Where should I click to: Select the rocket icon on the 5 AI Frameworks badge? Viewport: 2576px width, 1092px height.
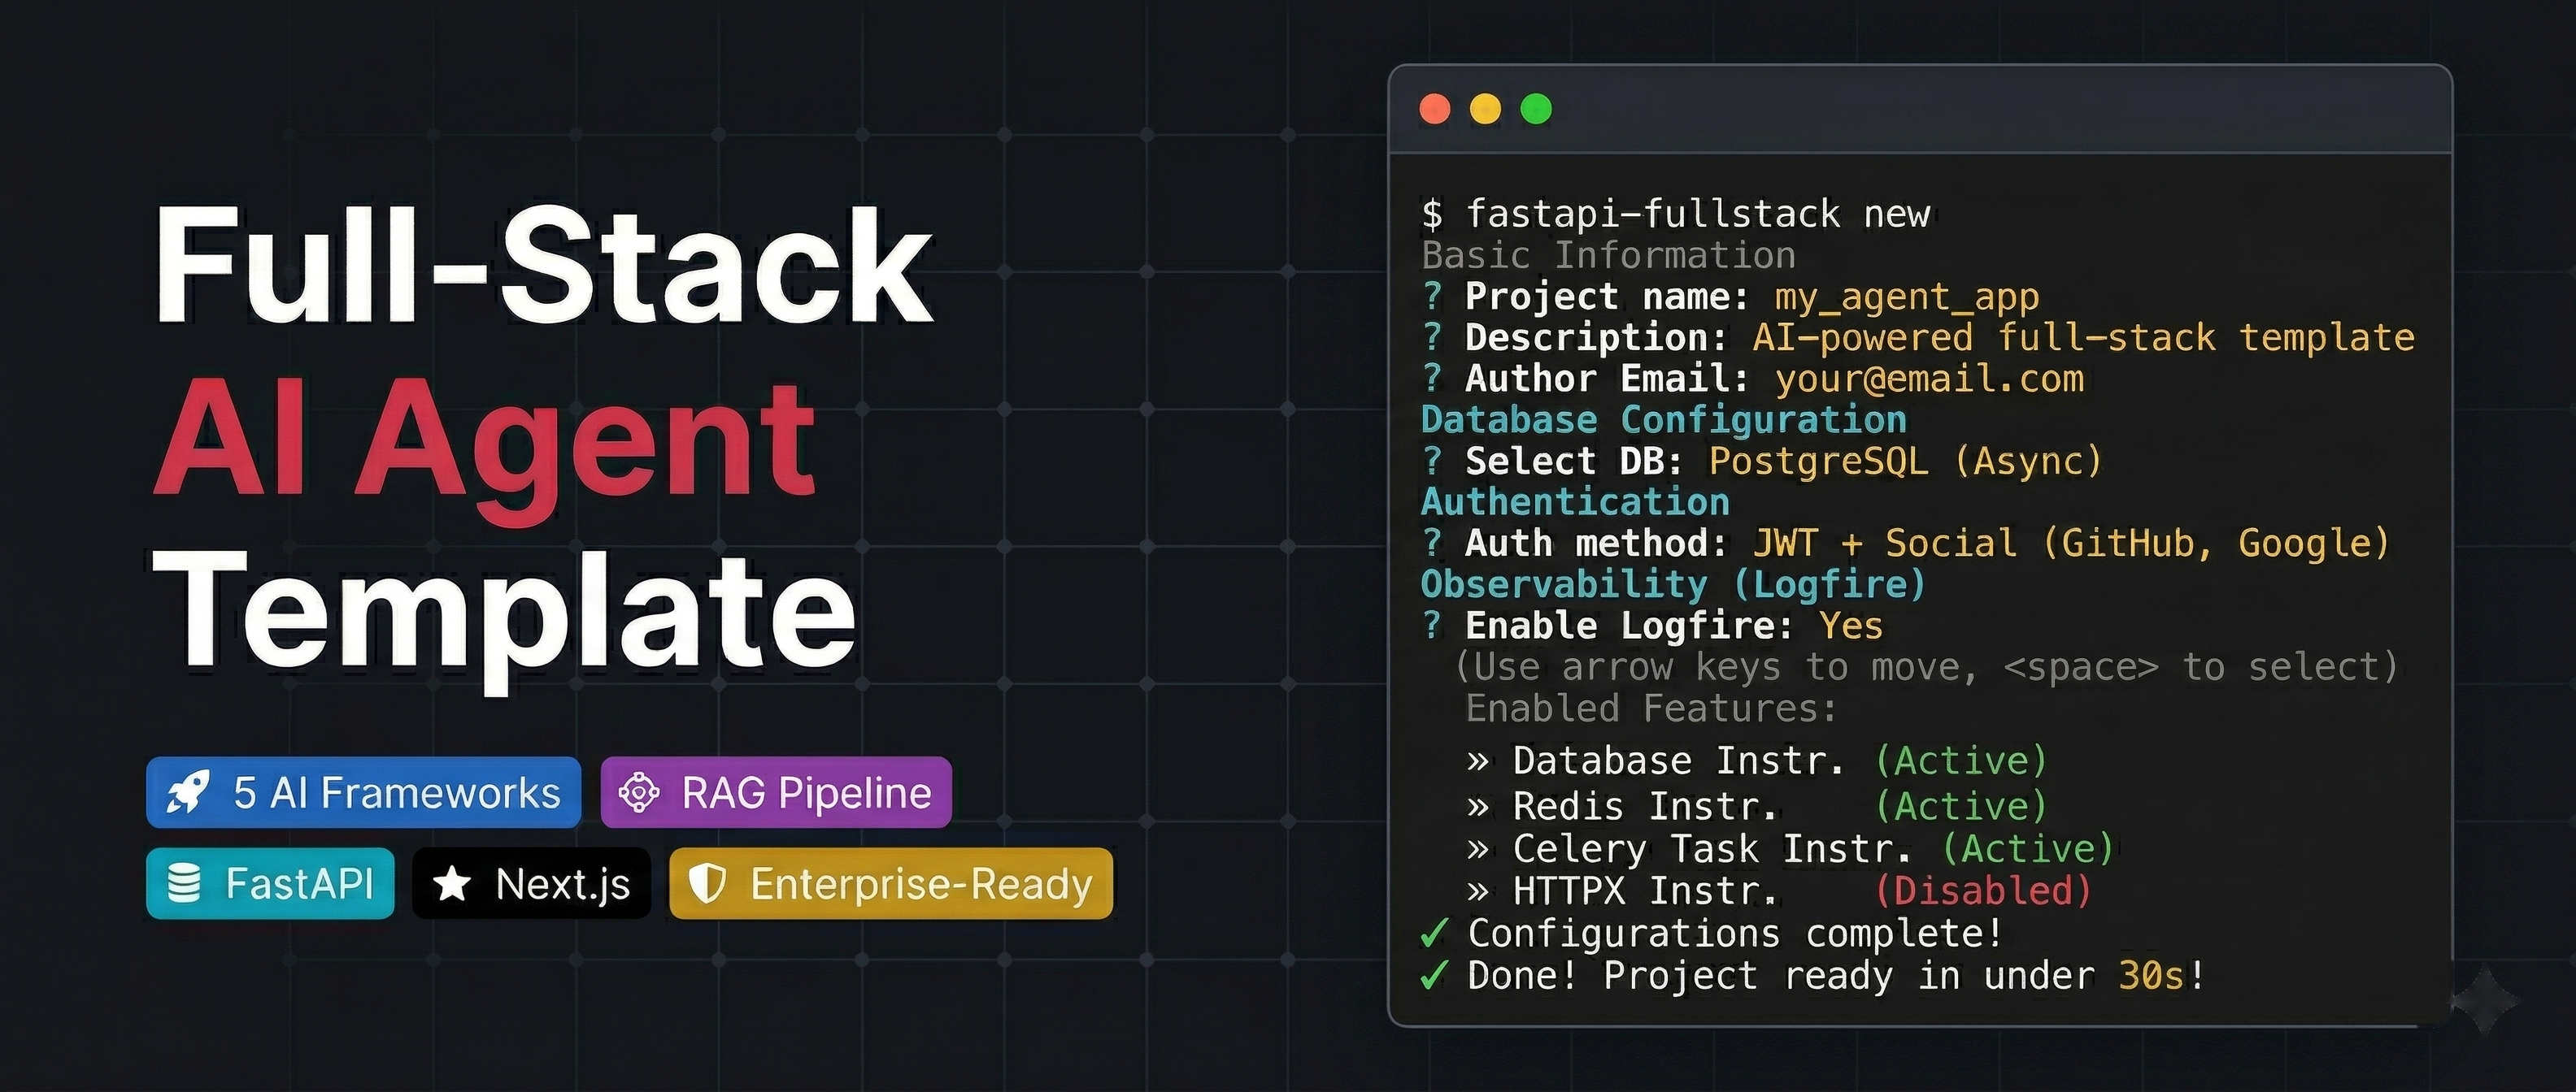coord(192,792)
